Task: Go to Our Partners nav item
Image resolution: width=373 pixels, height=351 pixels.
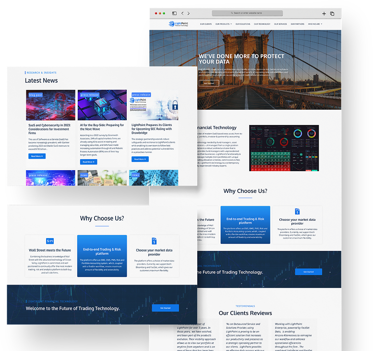Action: (297, 24)
